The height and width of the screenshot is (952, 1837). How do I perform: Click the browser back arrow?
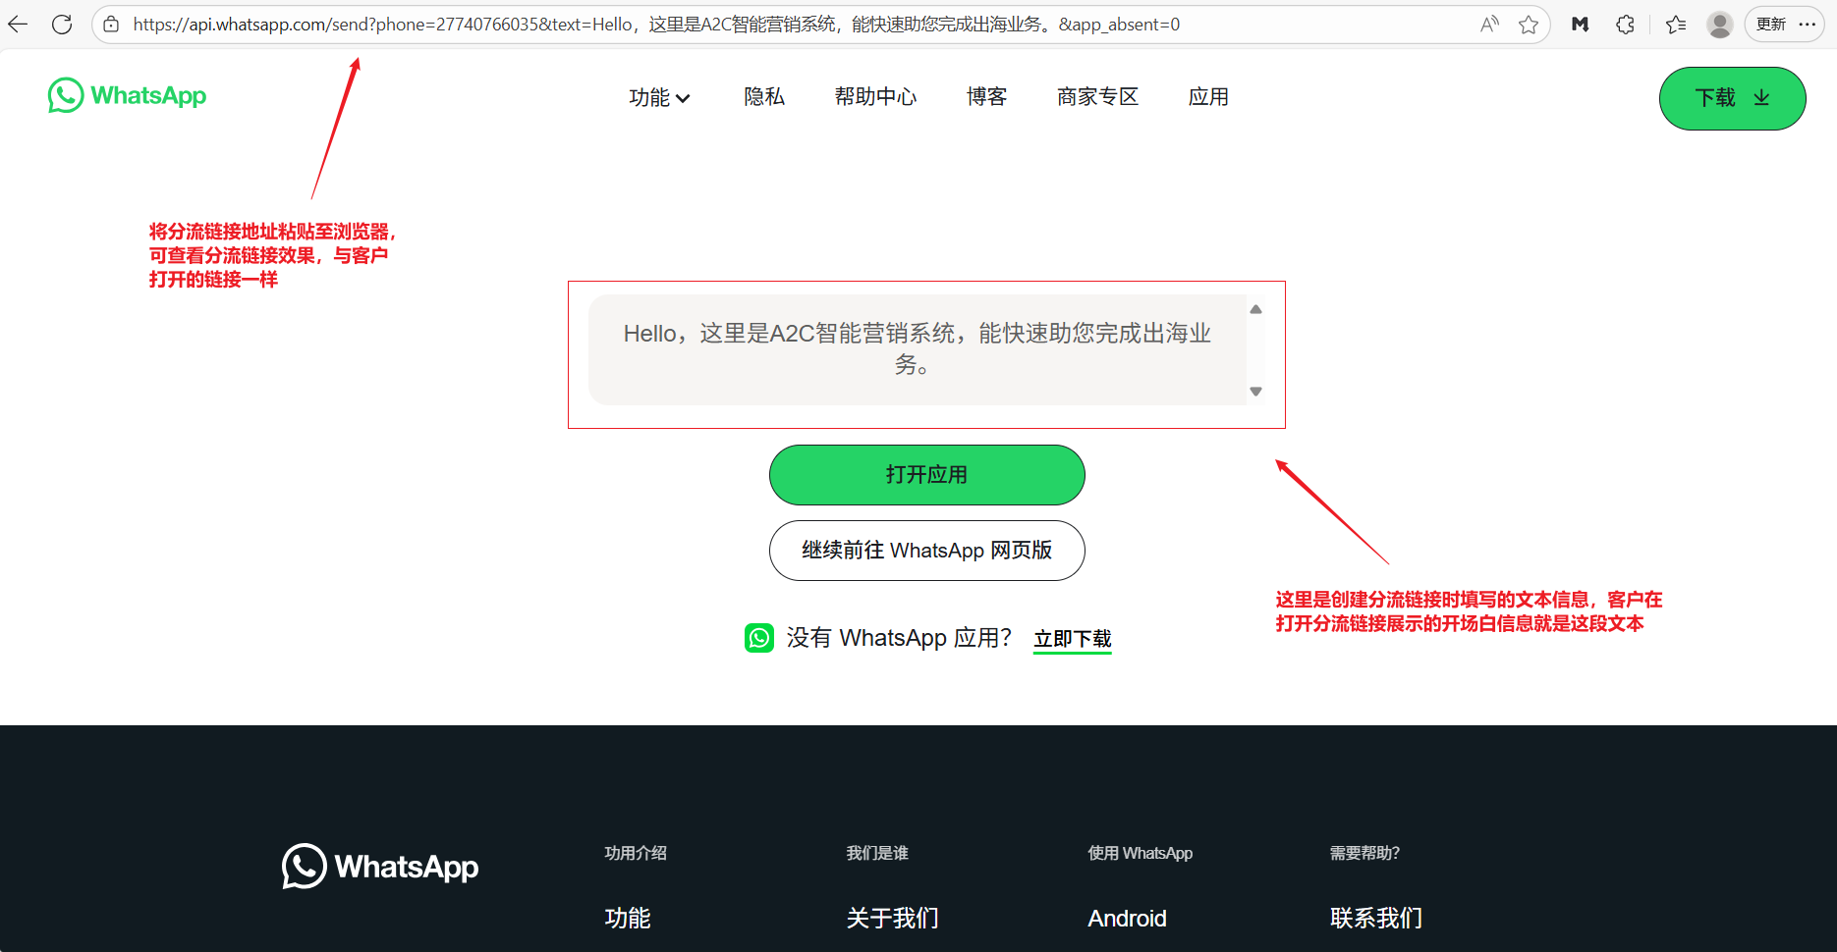pos(18,25)
